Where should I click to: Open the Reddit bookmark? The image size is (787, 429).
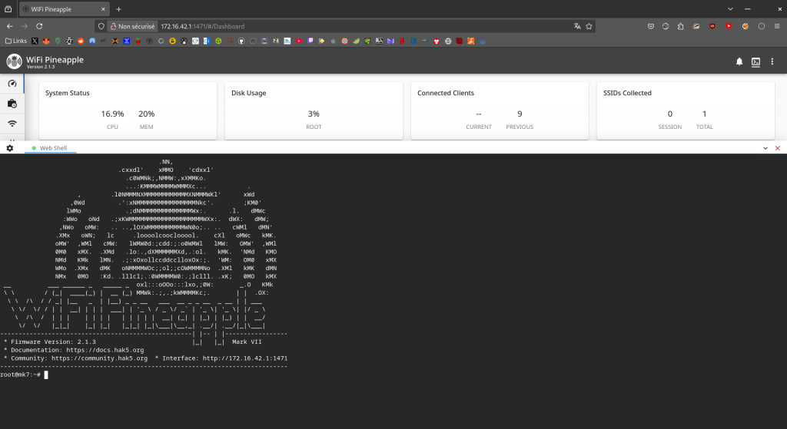[81, 41]
